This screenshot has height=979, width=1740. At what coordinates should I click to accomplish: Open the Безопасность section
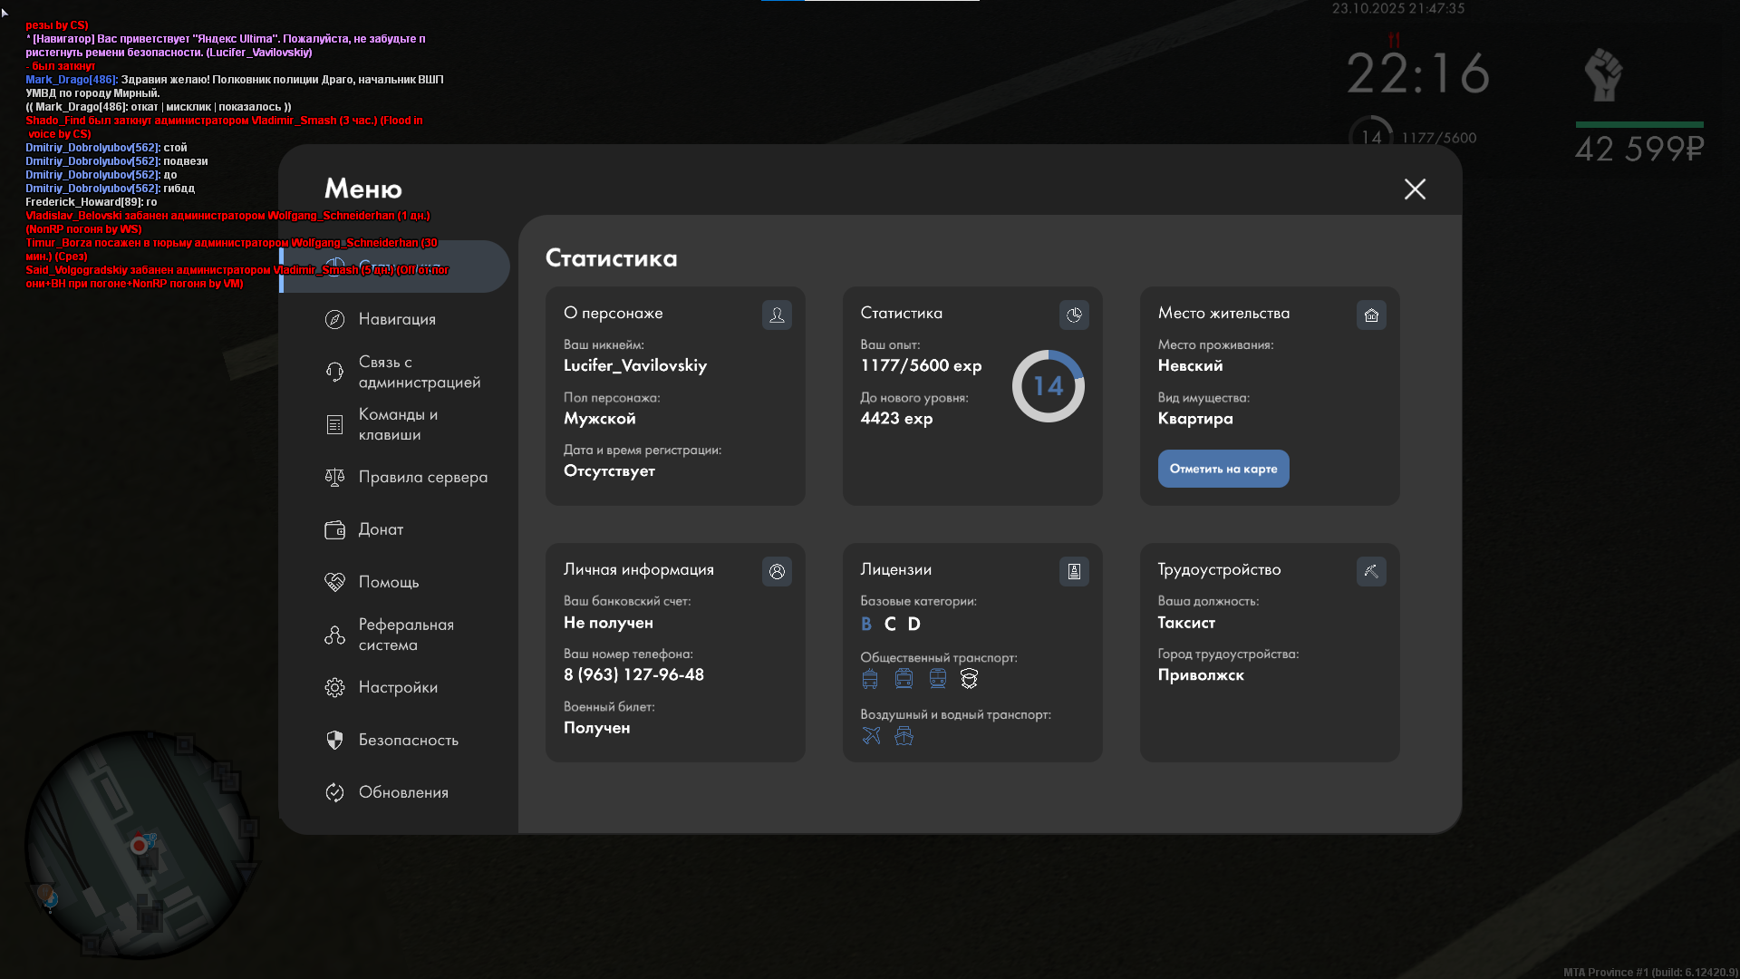(x=407, y=740)
